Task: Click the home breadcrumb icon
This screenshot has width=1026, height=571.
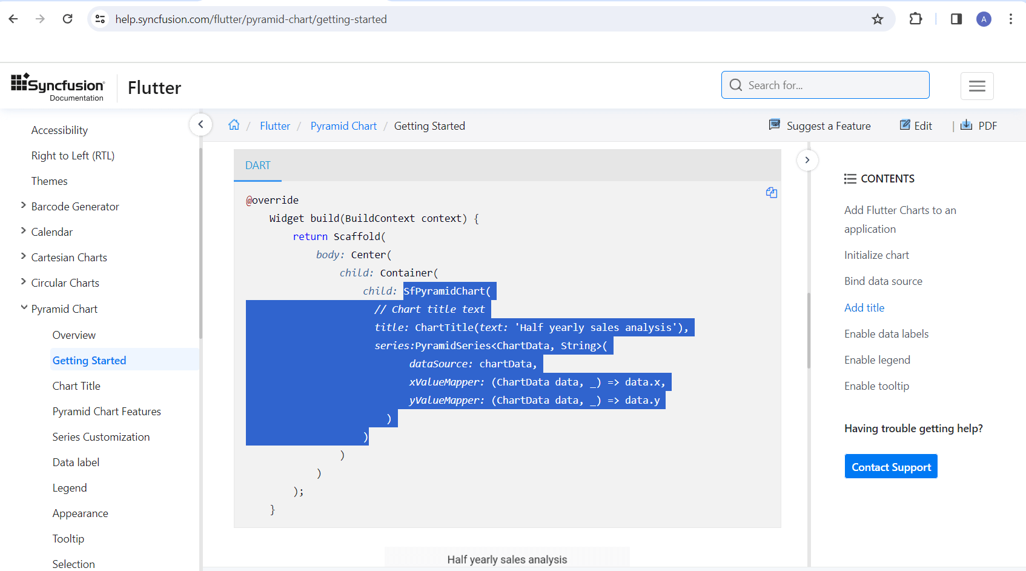Action: point(234,125)
